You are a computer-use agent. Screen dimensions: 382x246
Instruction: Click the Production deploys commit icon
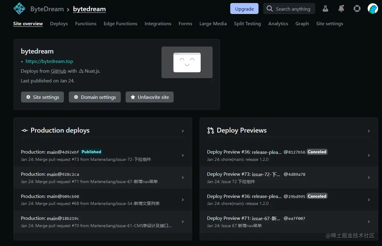point(24,130)
